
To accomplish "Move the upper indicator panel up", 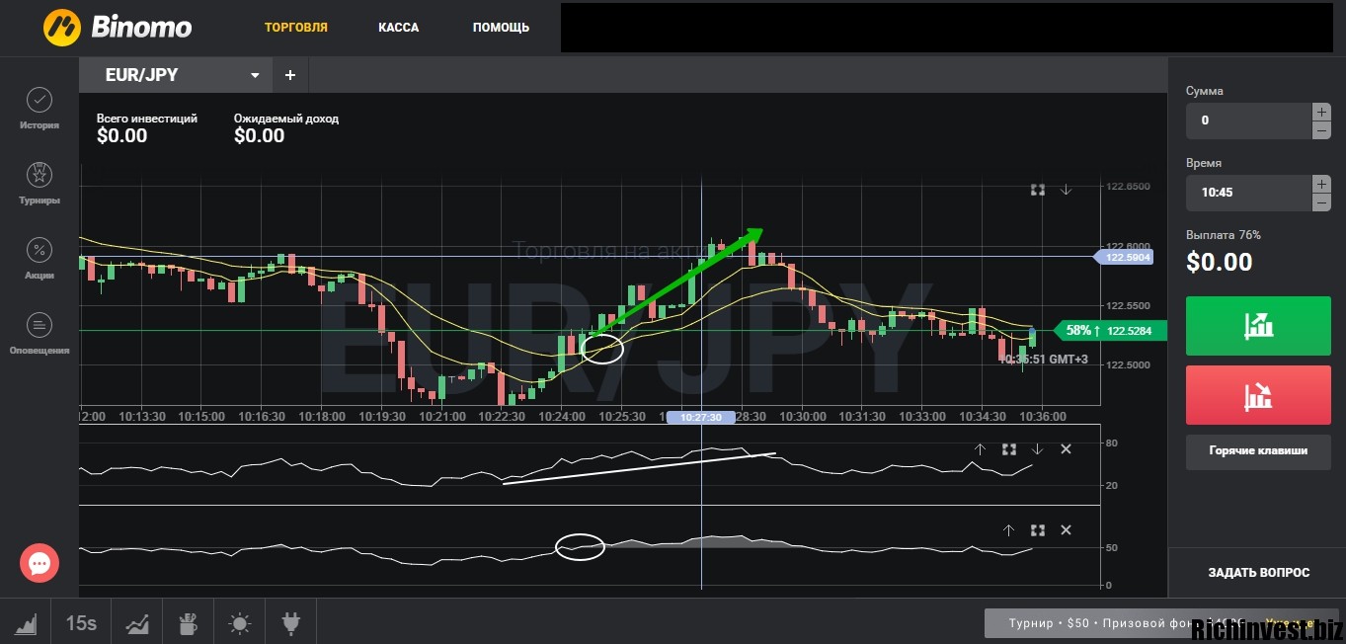I will 980,449.
